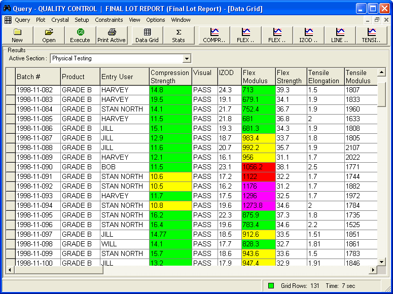393x294 pixels.
Task: Show the Stats sigma icon
Action: pyautogui.click(x=178, y=32)
